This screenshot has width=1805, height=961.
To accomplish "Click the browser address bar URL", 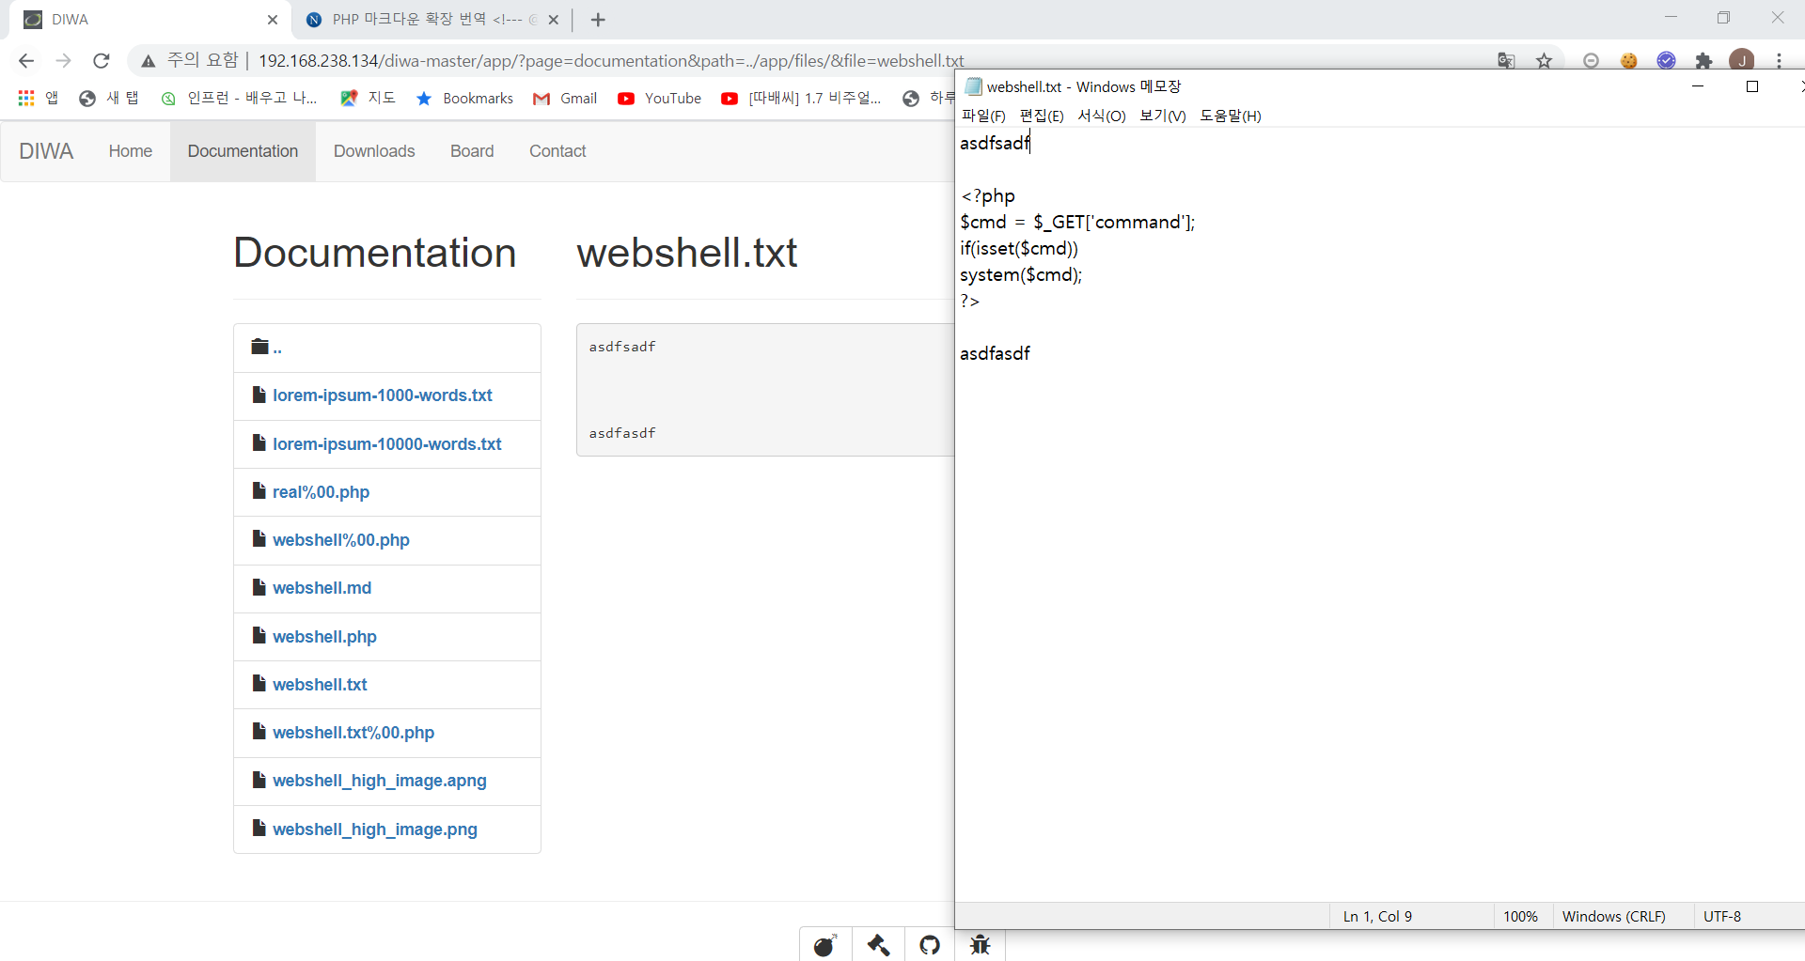I will [x=611, y=61].
